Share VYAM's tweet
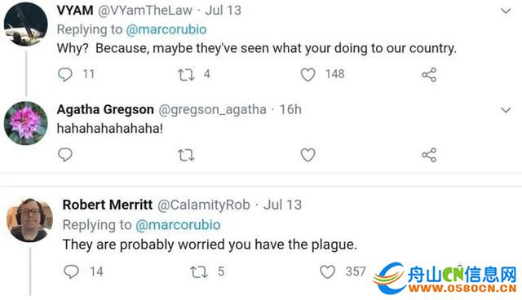The width and height of the screenshot is (522, 300). [429, 74]
